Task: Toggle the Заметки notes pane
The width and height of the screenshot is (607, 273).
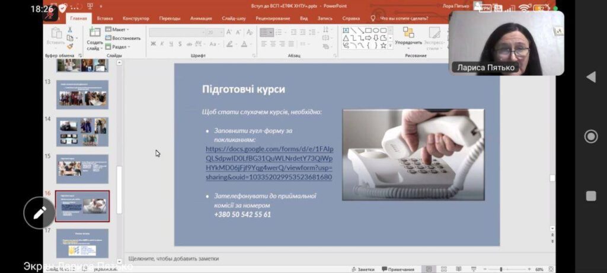Action: [x=362, y=269]
